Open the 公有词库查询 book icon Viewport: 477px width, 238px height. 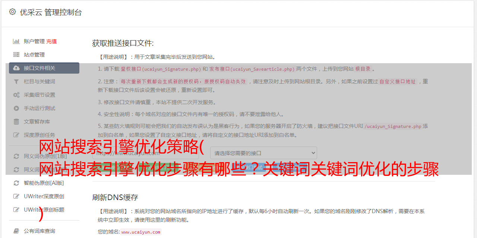(16, 231)
